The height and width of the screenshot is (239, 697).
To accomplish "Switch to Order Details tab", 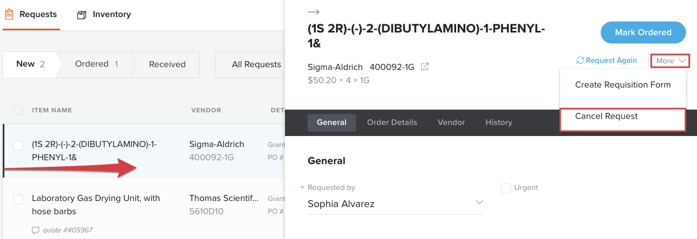I will click(x=392, y=122).
